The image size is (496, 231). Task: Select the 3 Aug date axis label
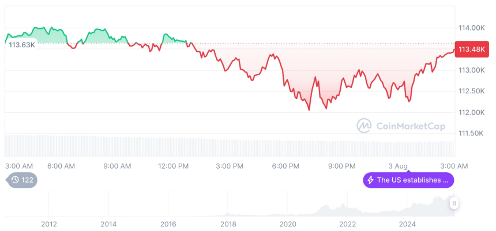click(398, 166)
